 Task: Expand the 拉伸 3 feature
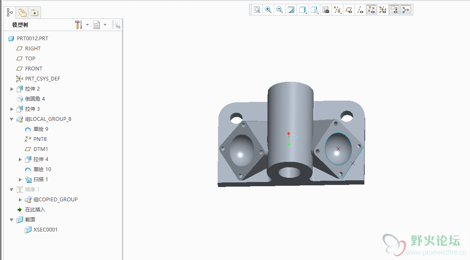(x=12, y=109)
